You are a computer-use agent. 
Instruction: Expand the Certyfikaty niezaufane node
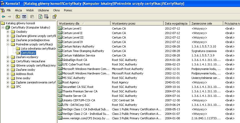8,61
